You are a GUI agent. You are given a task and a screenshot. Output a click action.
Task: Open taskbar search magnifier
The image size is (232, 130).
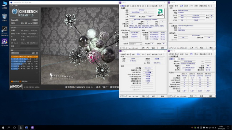pos(9,128)
